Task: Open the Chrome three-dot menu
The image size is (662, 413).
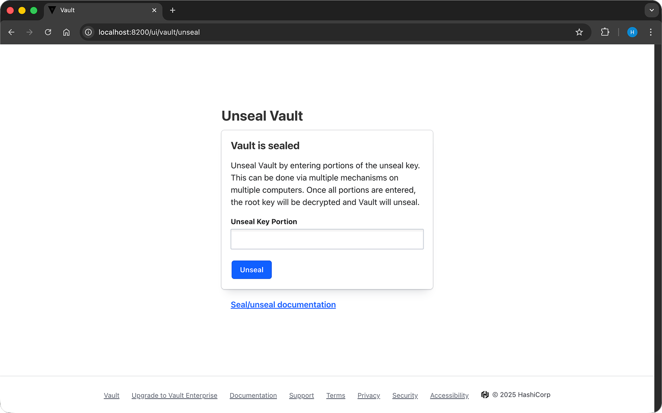Action: click(651, 32)
